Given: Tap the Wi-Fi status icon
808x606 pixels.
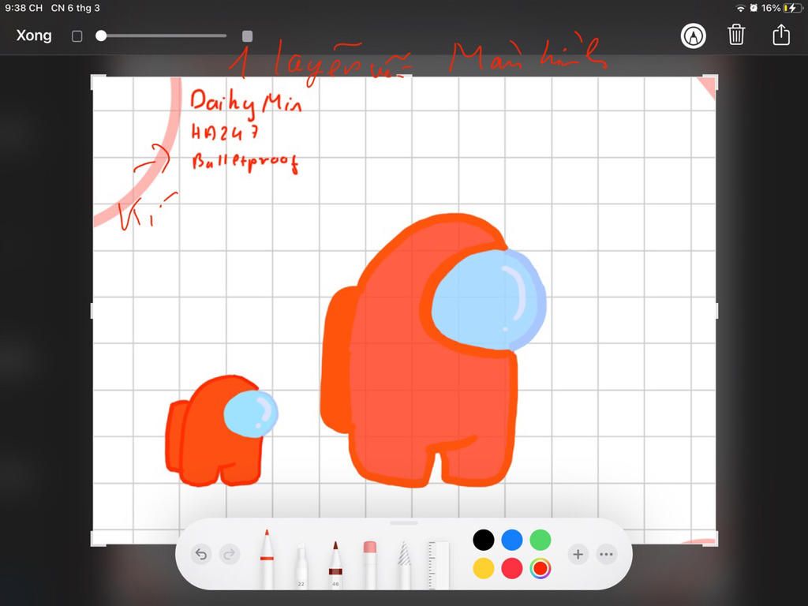Looking at the screenshot, I should (740, 8).
